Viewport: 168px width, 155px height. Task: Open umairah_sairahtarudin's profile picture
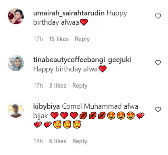click(16, 16)
